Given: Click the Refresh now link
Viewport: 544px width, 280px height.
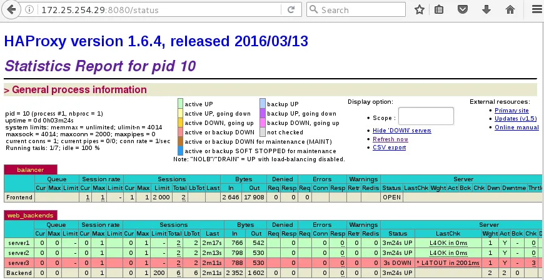Looking at the screenshot, I should tap(390, 139).
